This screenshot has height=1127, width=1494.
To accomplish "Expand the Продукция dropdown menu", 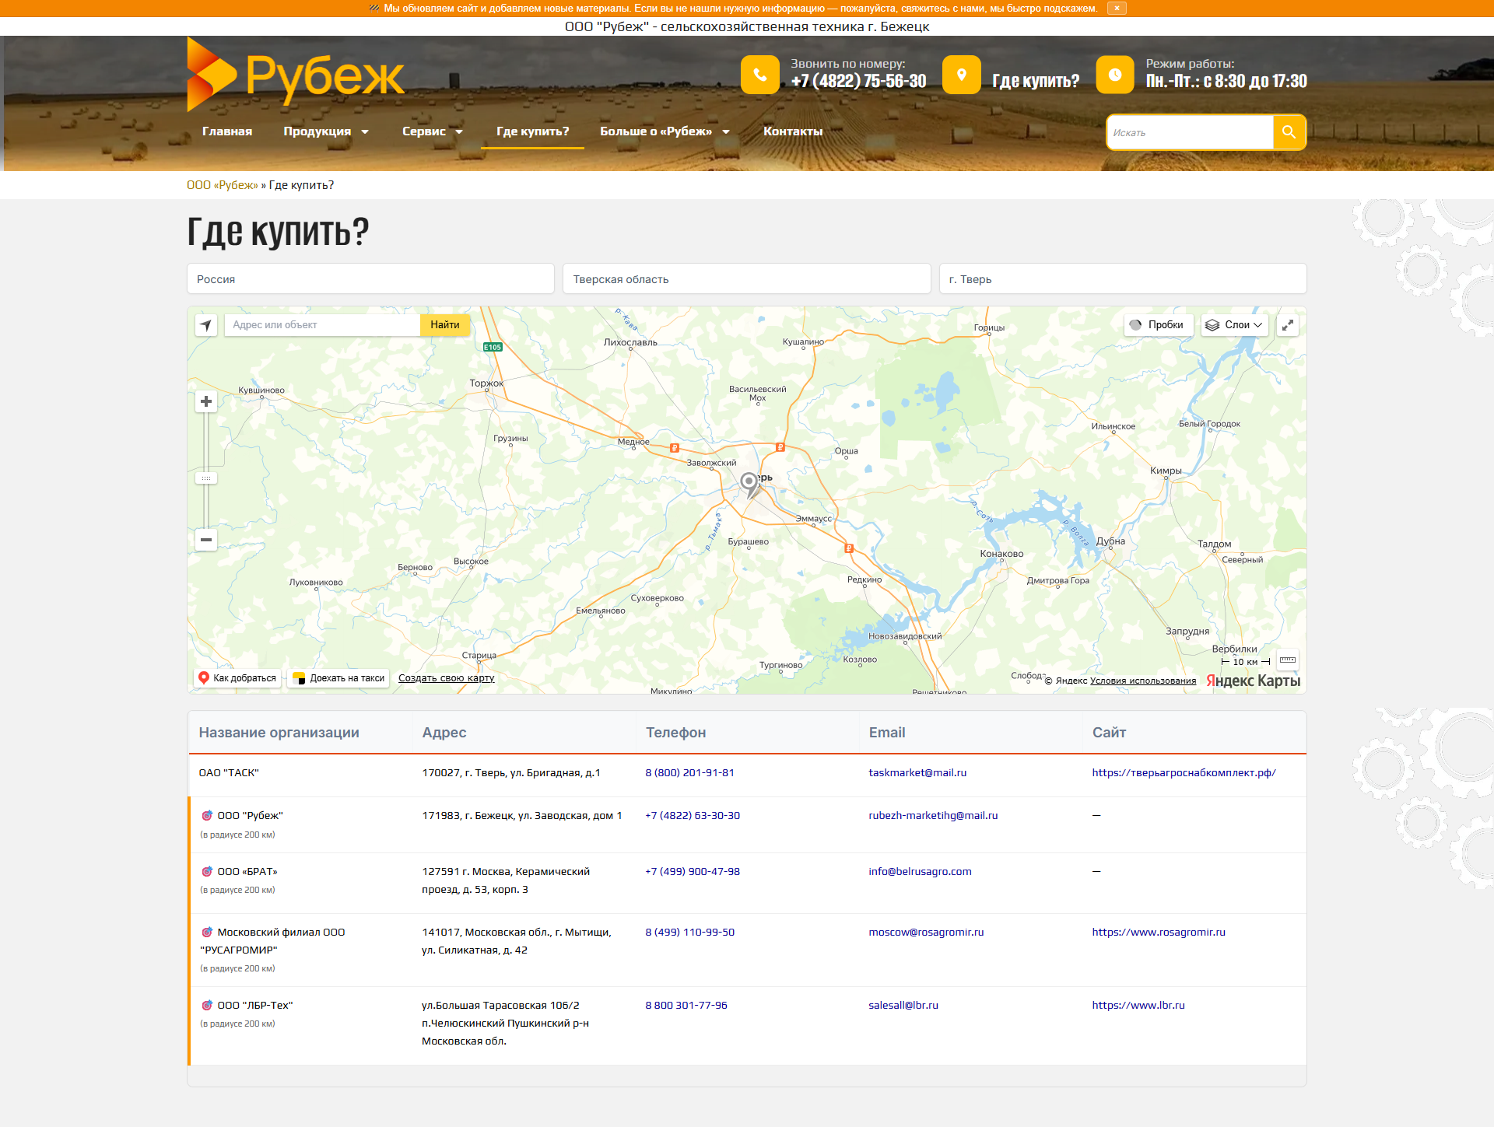I will point(326,131).
